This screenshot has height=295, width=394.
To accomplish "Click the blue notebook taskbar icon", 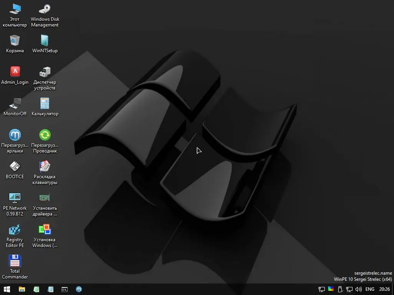I will click(51, 289).
